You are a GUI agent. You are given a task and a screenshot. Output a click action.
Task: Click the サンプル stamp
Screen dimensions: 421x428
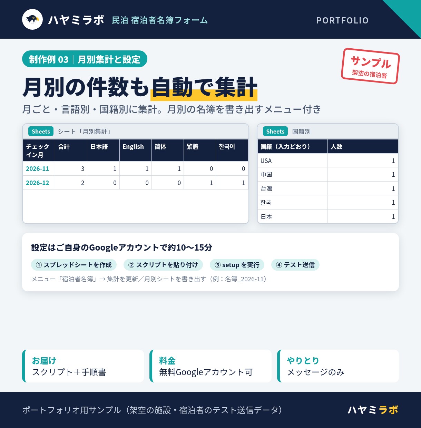pos(370,66)
